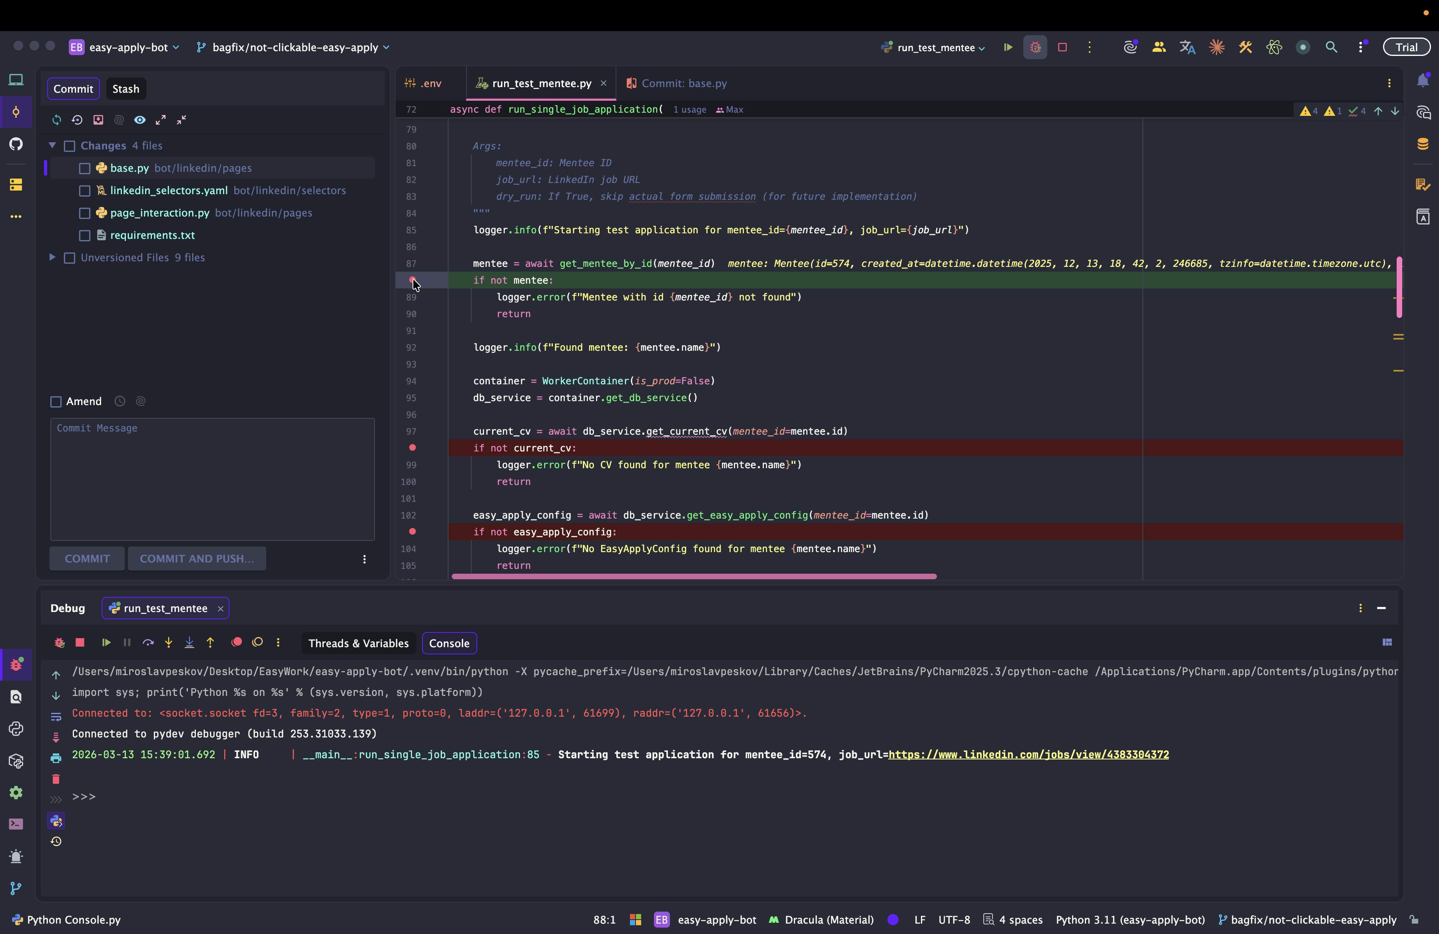Click the Step Over debugger icon
Viewport: 1439px width, 934px height.
pyautogui.click(x=148, y=643)
